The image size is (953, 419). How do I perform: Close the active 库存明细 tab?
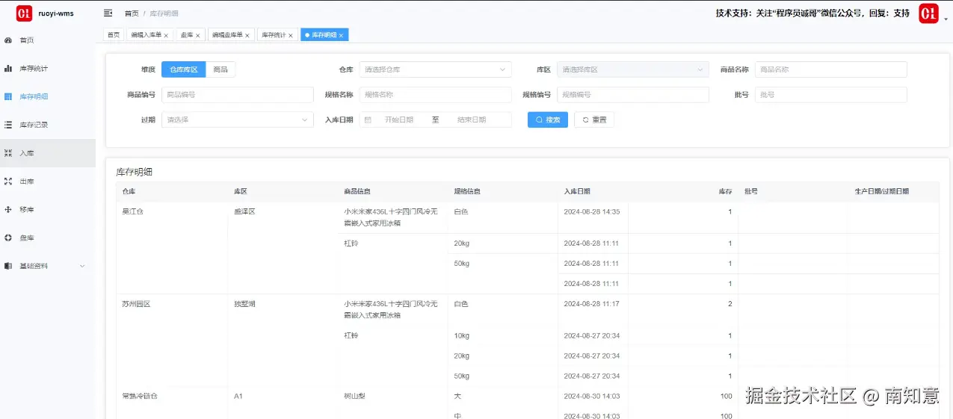(342, 35)
